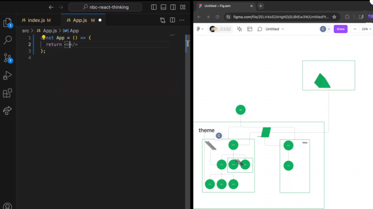The image size is (373, 209).
Task: Go forward in VS Code navigation history
Action: 61,7
